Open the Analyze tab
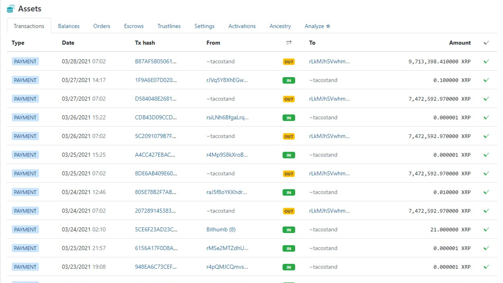This screenshot has width=503, height=283. point(317,26)
